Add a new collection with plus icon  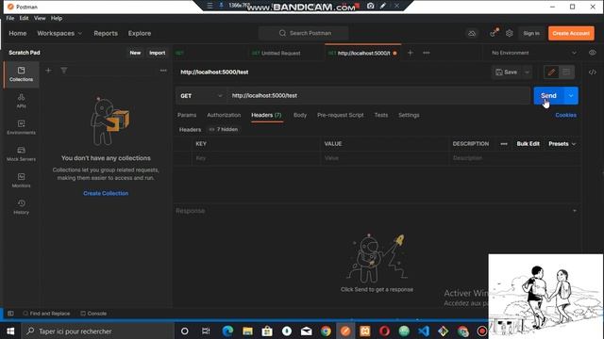pyautogui.click(x=48, y=71)
